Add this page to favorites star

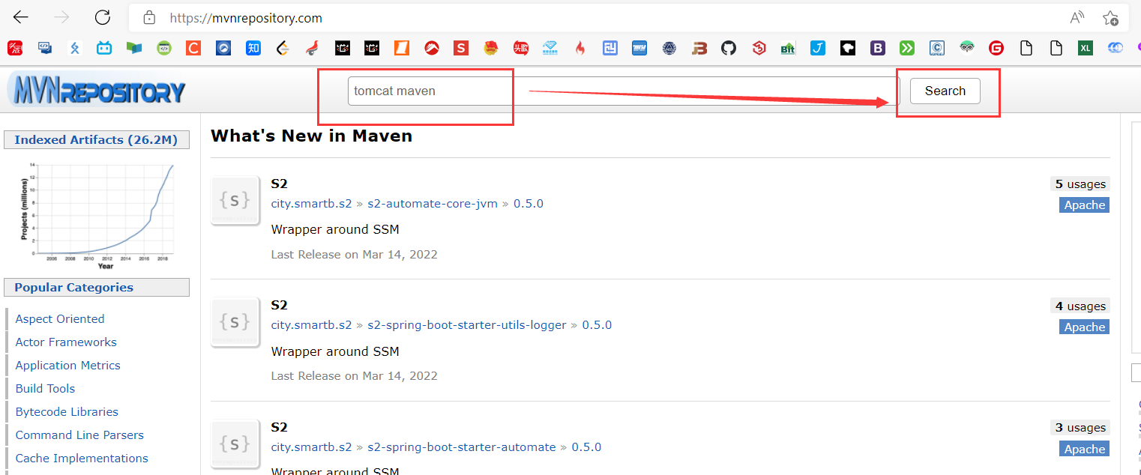(1111, 17)
